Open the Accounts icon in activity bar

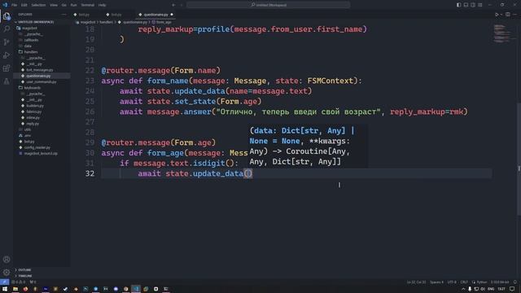7,260
